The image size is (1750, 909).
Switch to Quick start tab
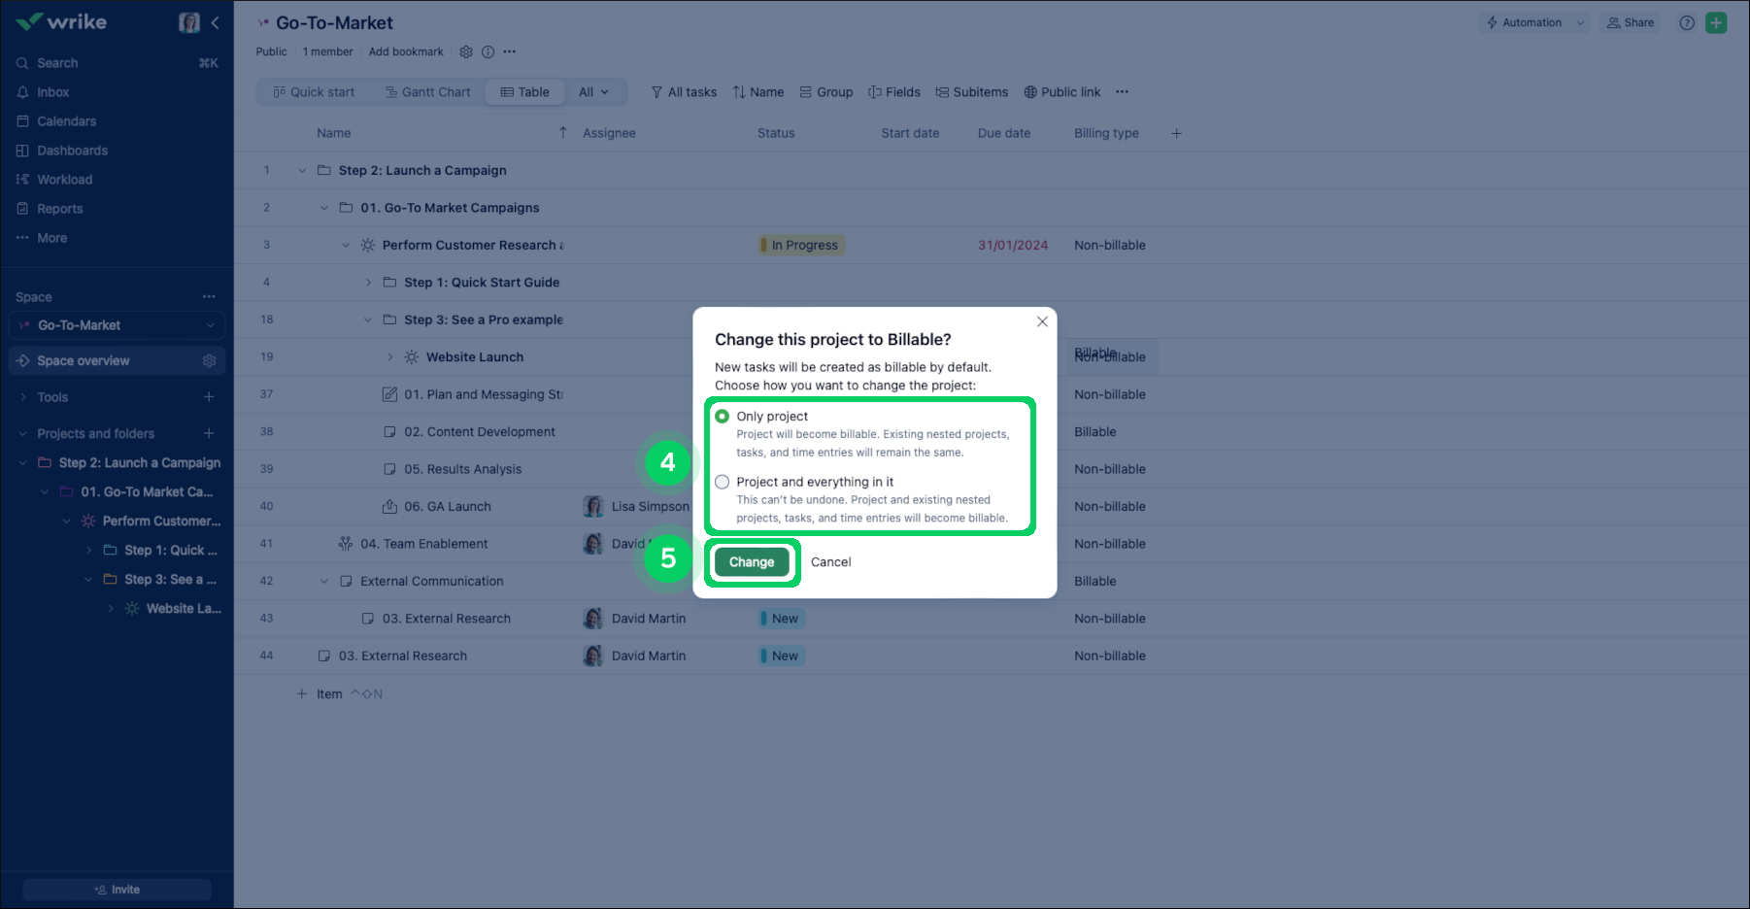point(314,92)
